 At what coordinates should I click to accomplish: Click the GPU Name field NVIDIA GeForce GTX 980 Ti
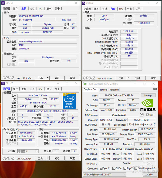[119, 95]
